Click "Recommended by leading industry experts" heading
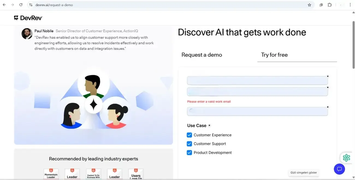This screenshot has height=180, width=355. coord(93,159)
